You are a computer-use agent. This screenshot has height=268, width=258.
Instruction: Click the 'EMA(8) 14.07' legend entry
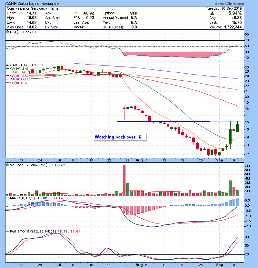pos(18,72)
